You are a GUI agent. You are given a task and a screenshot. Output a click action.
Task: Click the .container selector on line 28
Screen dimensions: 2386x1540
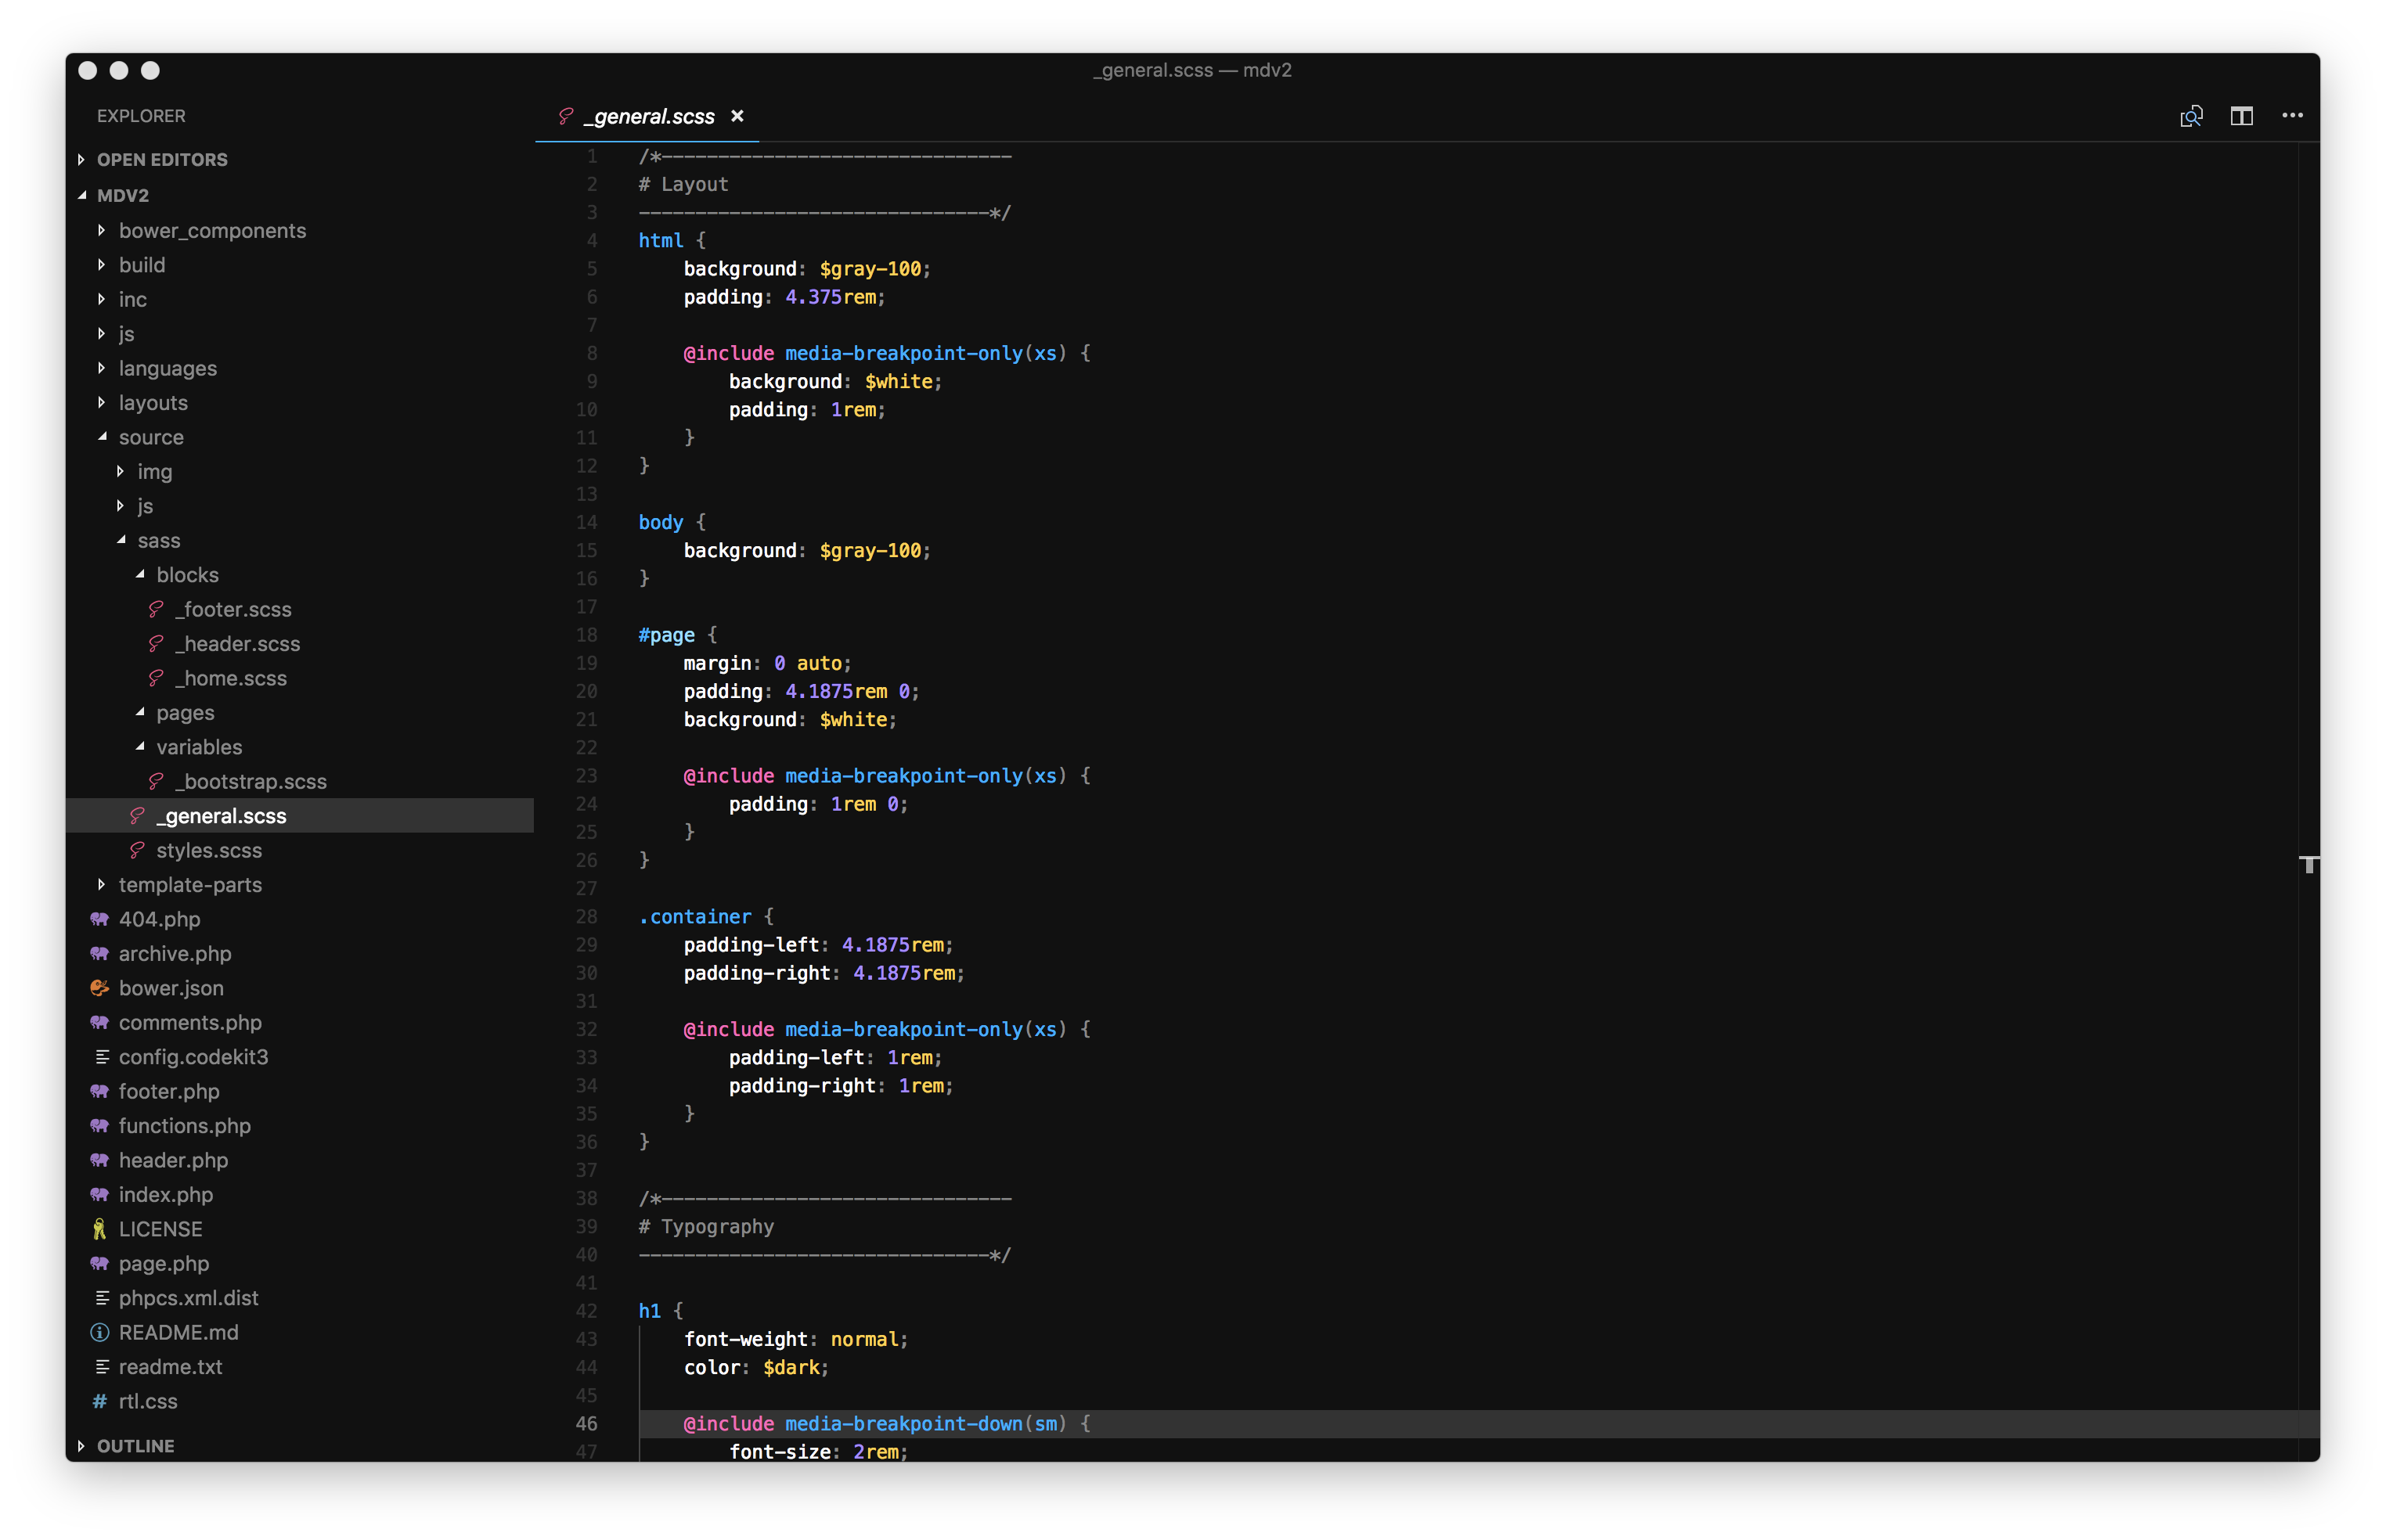[694, 917]
